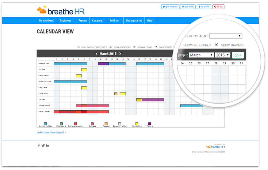
Task: Open the Facebook icon in footer
Action: (x=39, y=146)
